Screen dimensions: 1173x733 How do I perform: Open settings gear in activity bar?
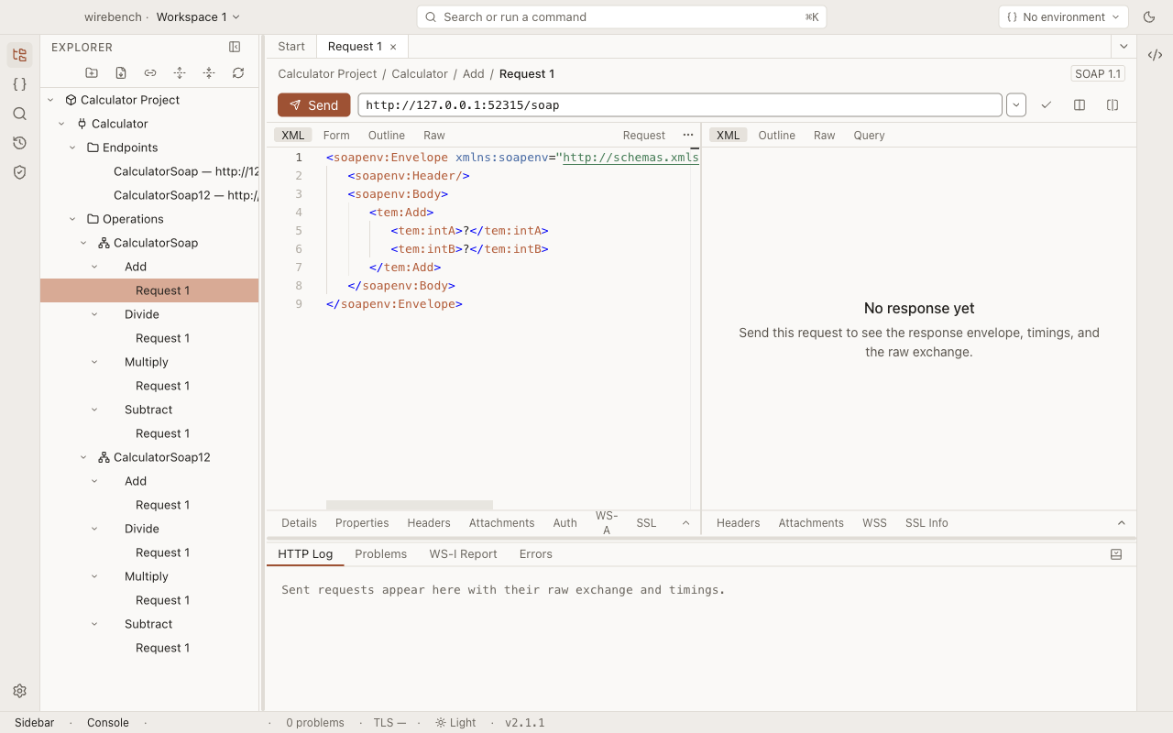coord(19,691)
